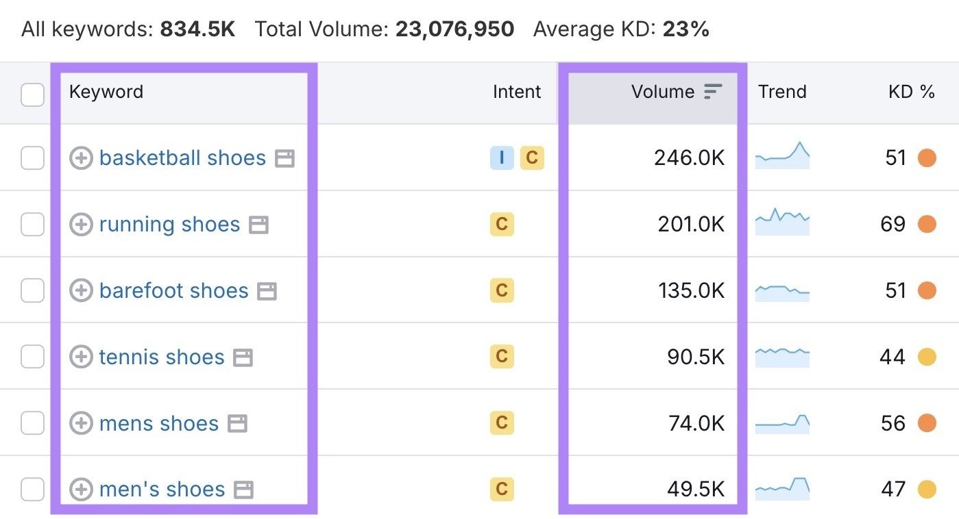Sort by Volume column header

pos(663,92)
